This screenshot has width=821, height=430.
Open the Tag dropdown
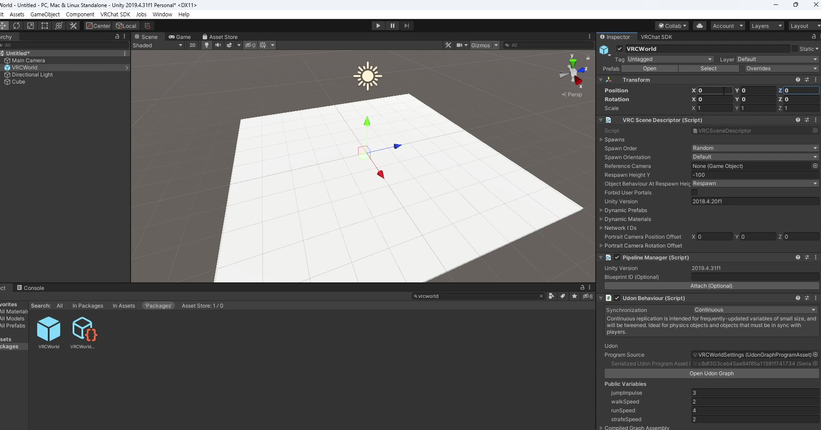pyautogui.click(x=670, y=59)
